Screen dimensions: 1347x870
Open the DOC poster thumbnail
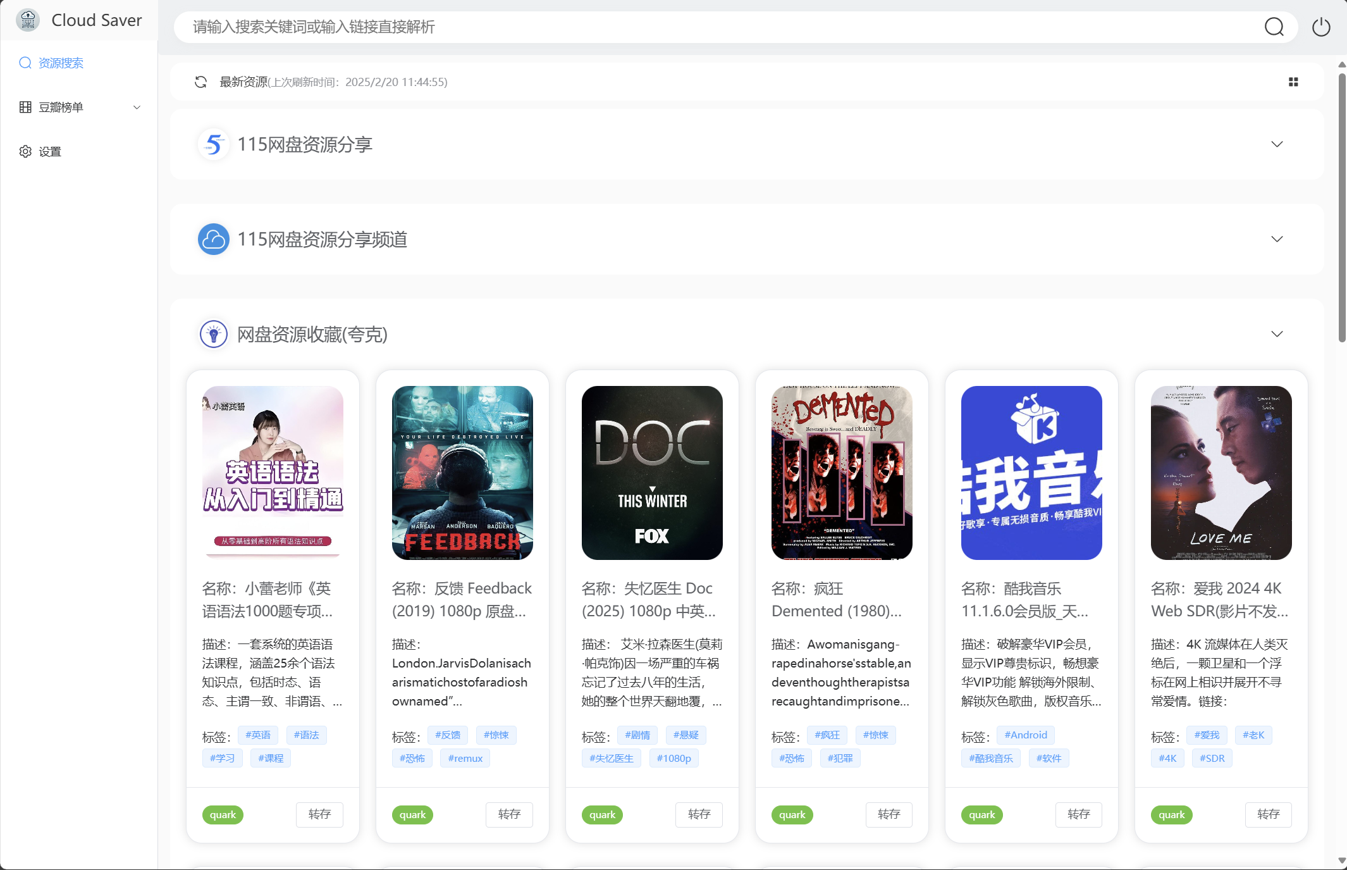[x=652, y=473]
